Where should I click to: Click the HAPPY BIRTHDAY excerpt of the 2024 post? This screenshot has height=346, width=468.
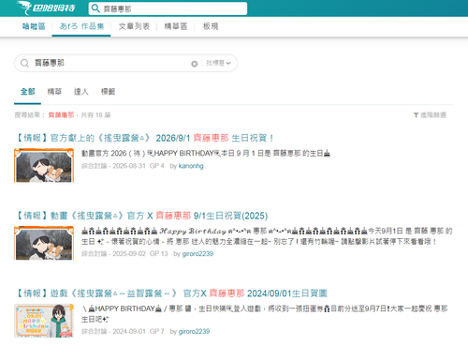coord(265,314)
